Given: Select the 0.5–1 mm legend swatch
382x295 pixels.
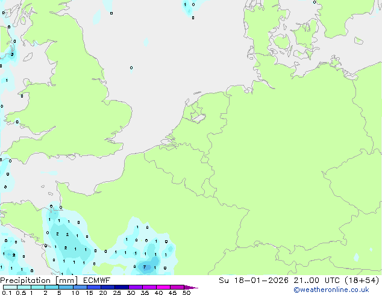Looking at the screenshot, I should click(x=24, y=287).
